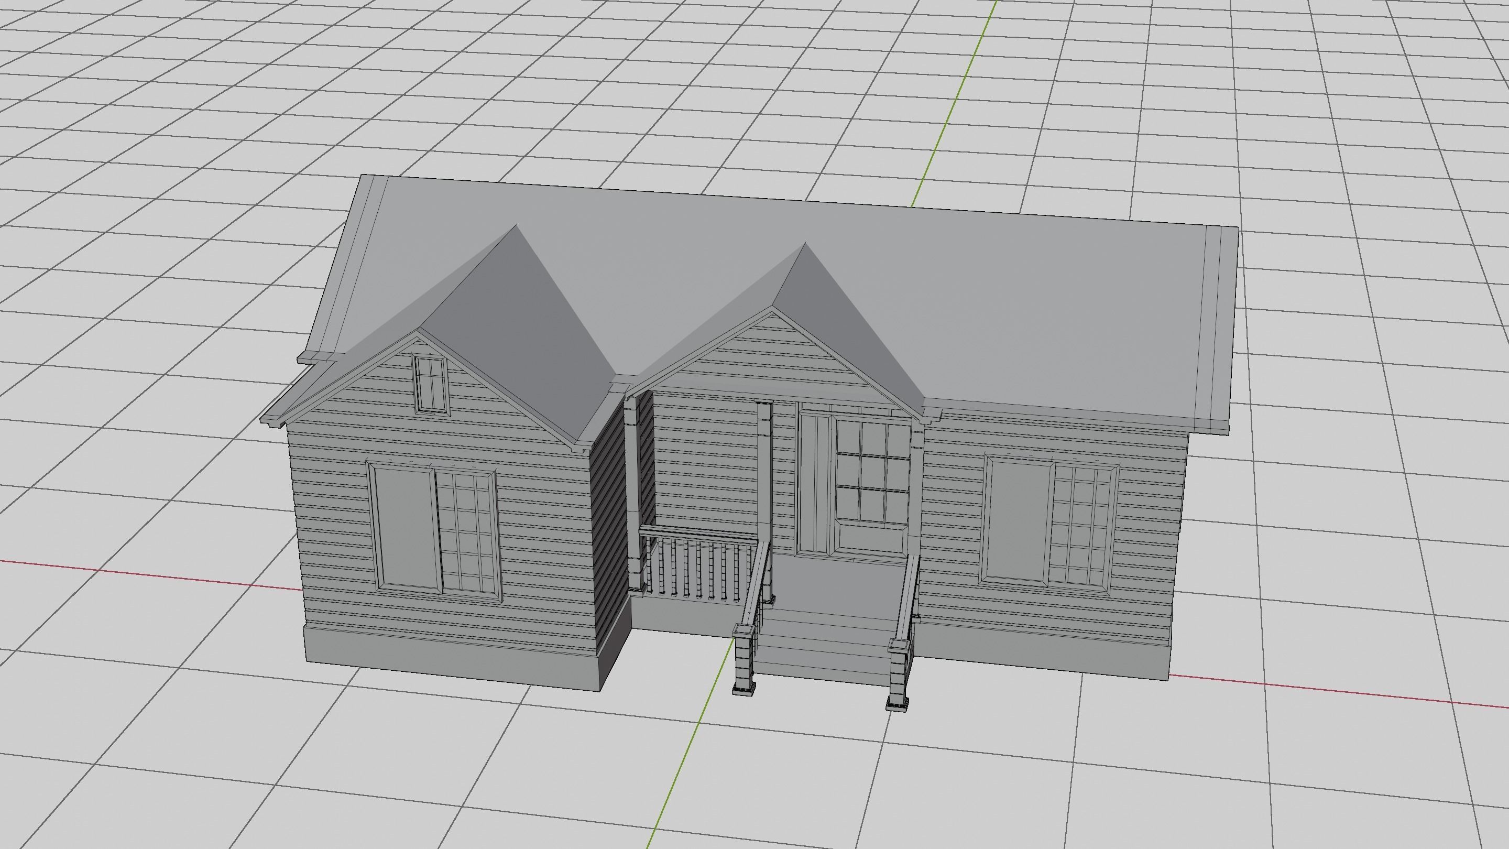
Task: Select the left stair newel post
Action: 744,659
